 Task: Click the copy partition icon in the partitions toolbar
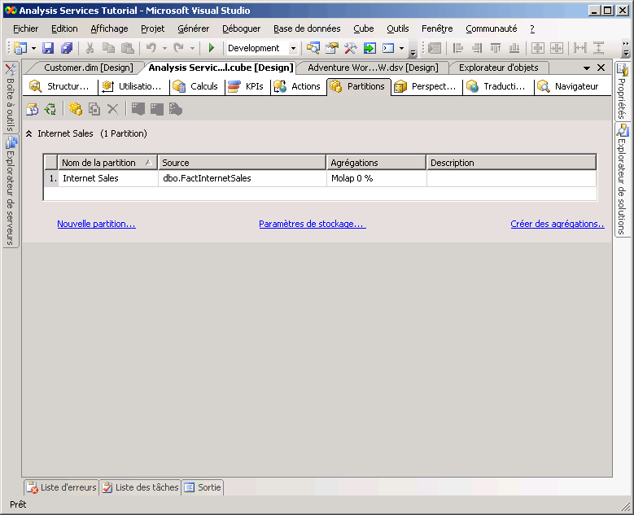pos(94,109)
